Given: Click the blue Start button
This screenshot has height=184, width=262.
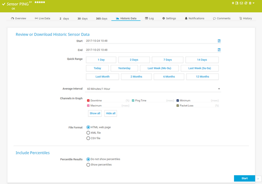Looking at the screenshot, I should click(245, 178).
